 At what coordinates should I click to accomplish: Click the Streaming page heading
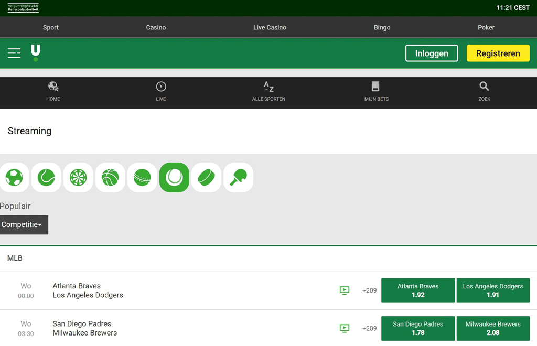pos(29,131)
